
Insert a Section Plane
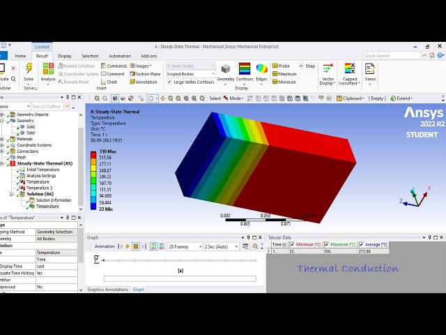click(145, 74)
